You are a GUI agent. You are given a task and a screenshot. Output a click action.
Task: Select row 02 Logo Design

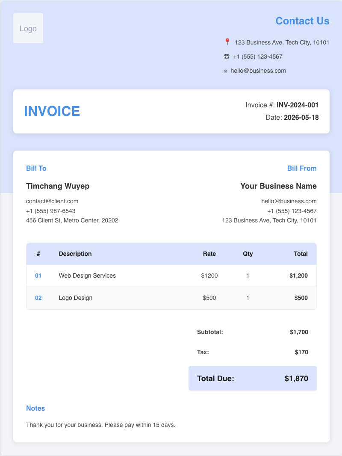[x=171, y=298]
